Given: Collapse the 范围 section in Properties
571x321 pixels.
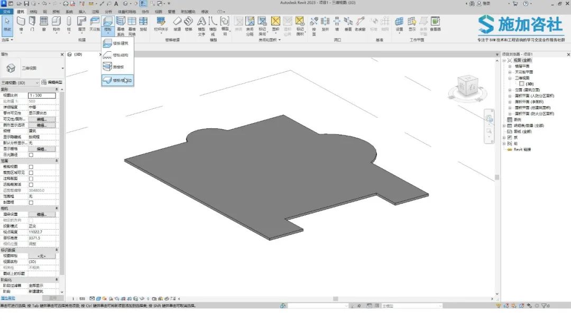Looking at the screenshot, I should point(57,160).
